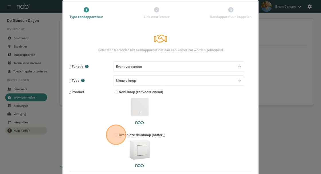Expand the Type dropdown showing Nieuwe knop

click(178, 81)
